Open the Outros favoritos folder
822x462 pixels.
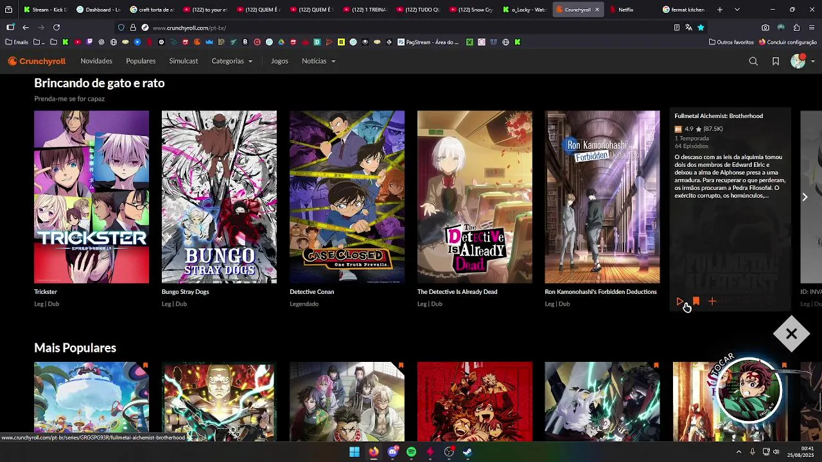pyautogui.click(x=731, y=42)
